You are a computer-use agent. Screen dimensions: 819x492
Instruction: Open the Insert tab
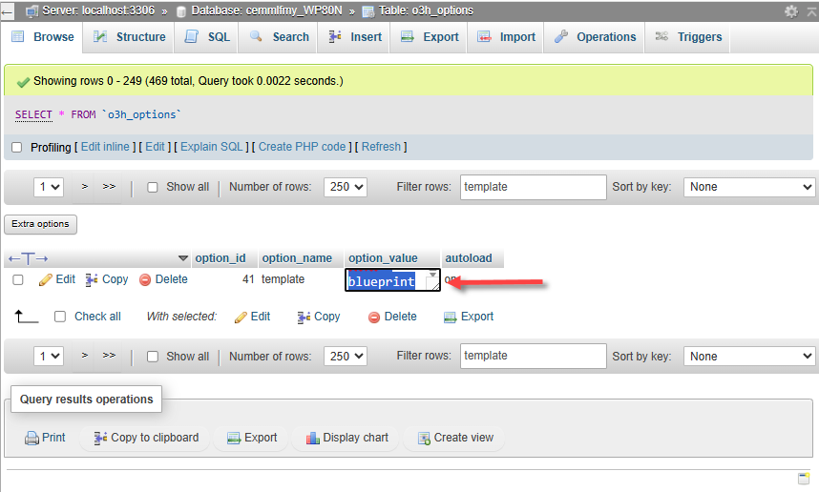[x=355, y=37]
